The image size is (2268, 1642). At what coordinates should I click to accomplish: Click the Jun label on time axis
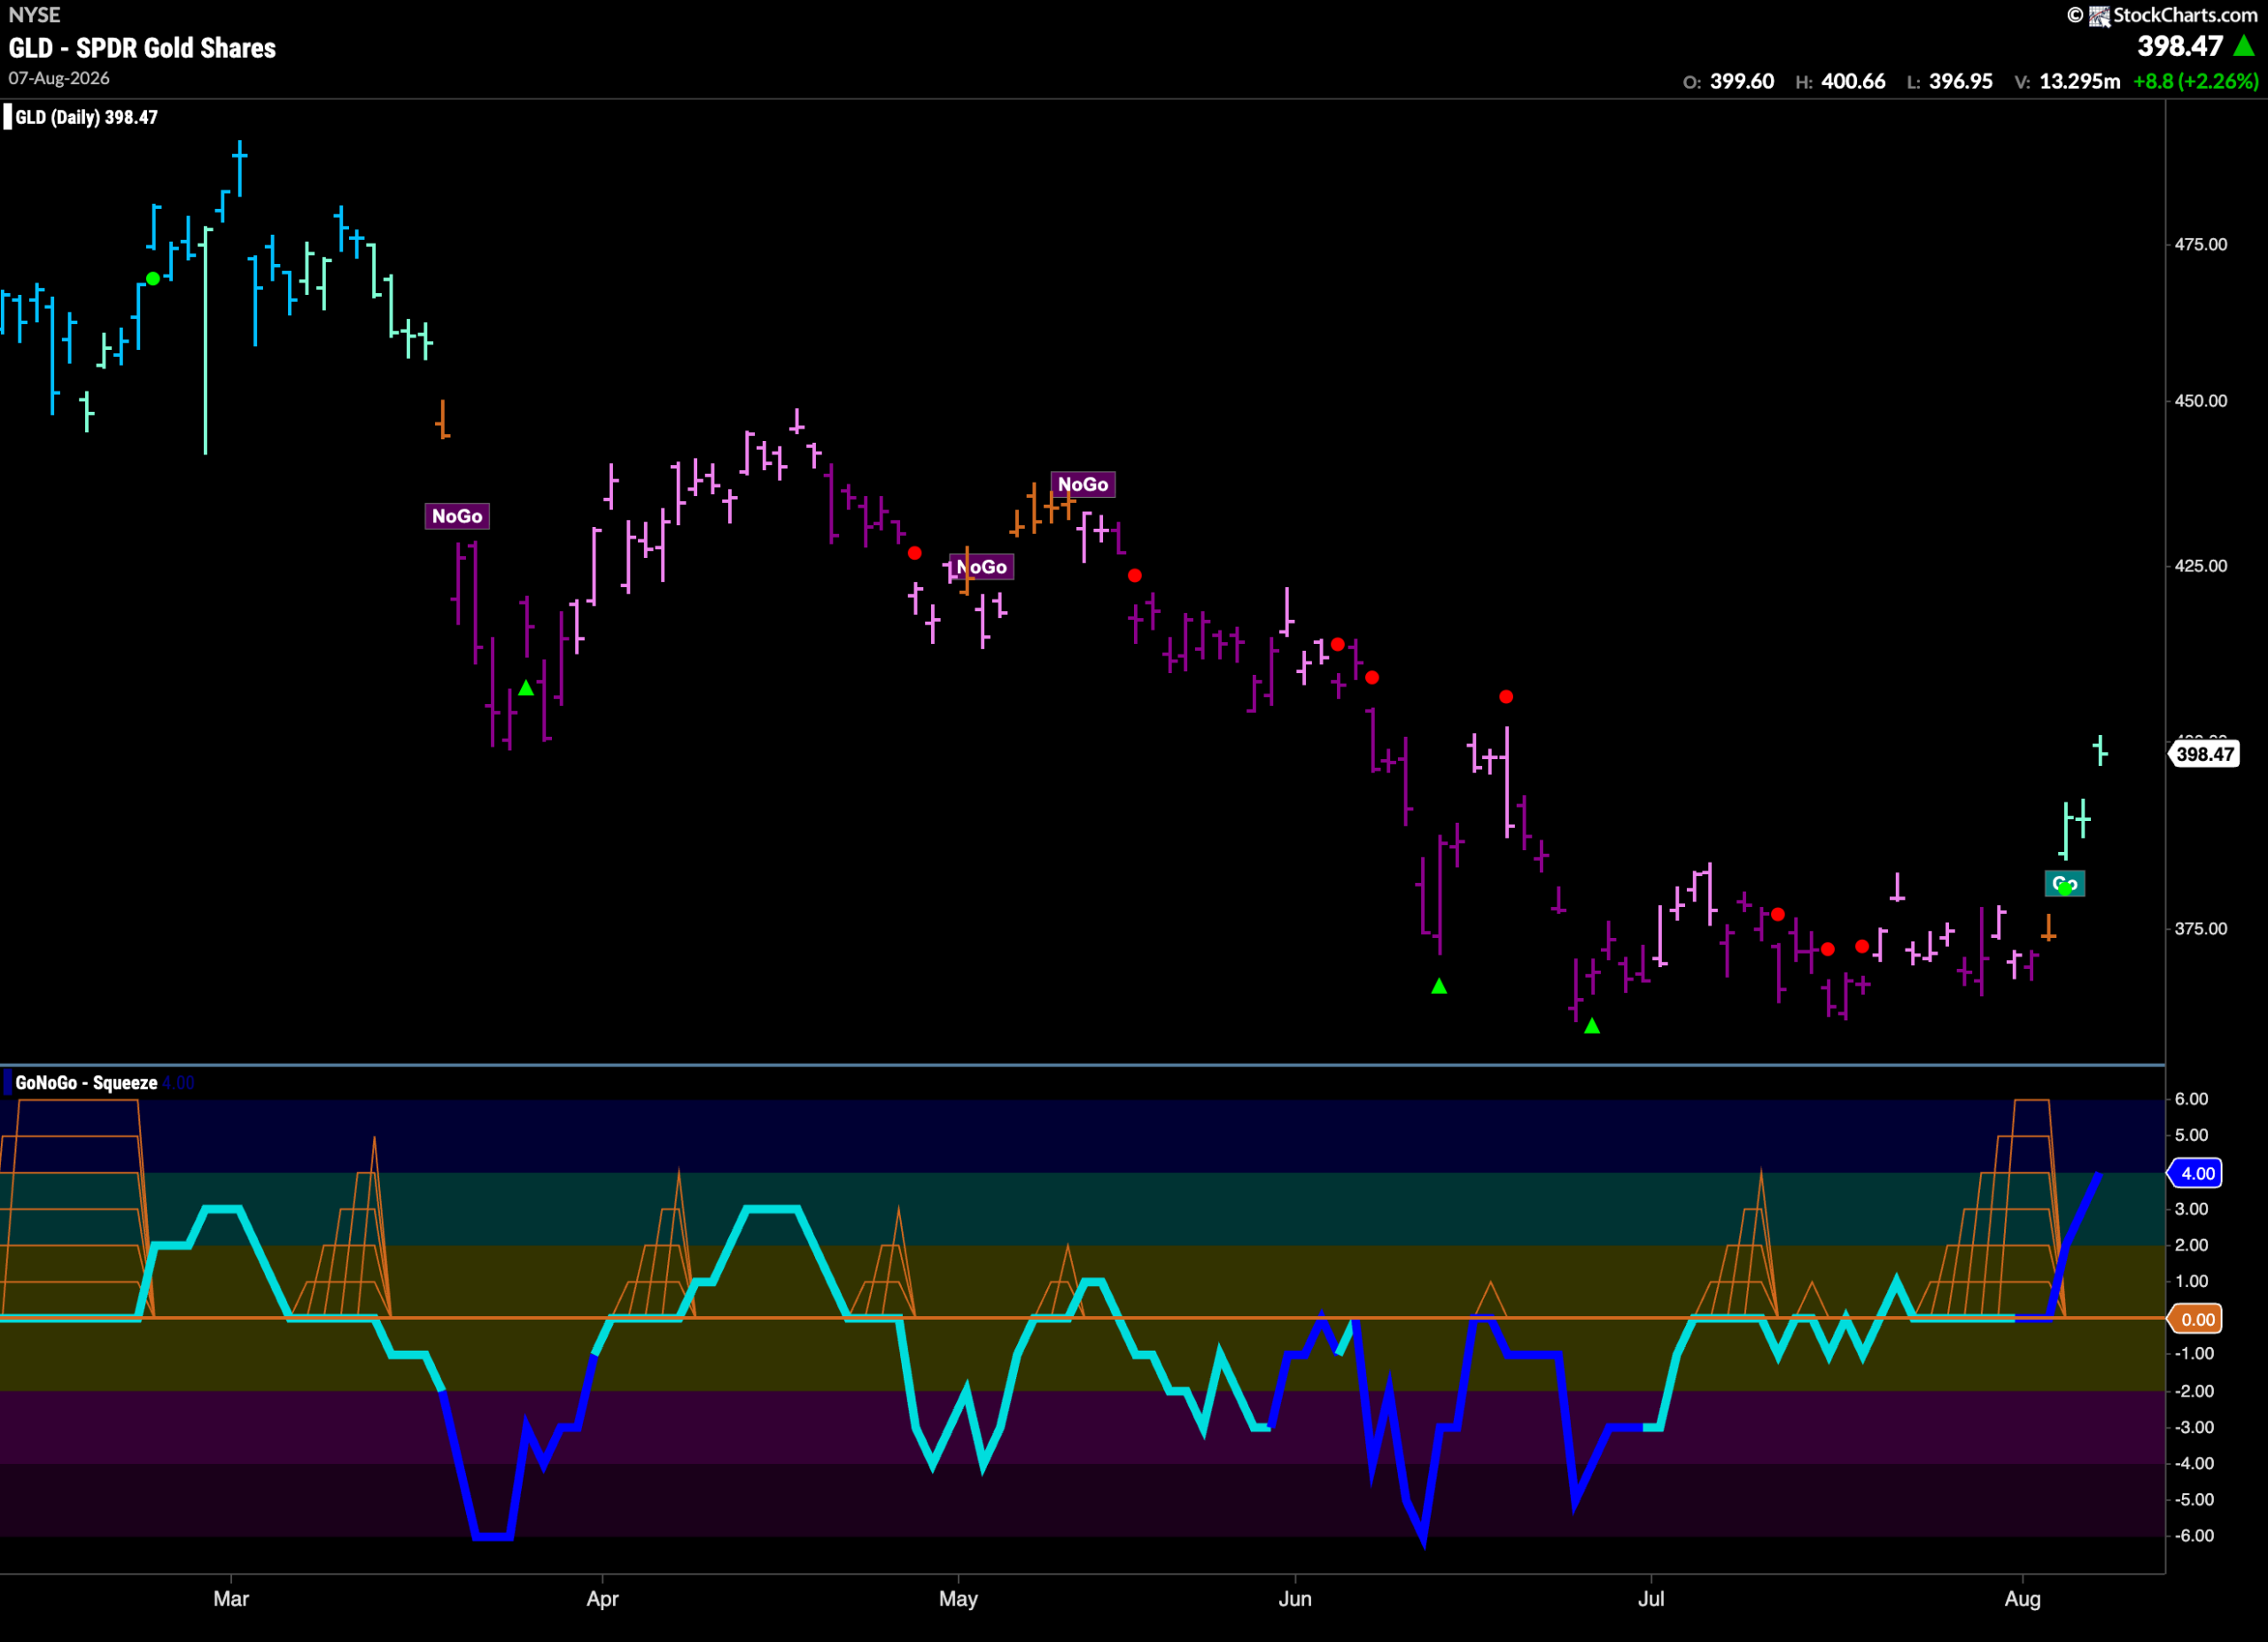point(1295,1598)
